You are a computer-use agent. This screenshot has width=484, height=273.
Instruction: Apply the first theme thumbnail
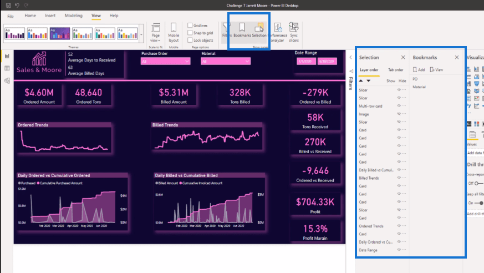click(14, 33)
